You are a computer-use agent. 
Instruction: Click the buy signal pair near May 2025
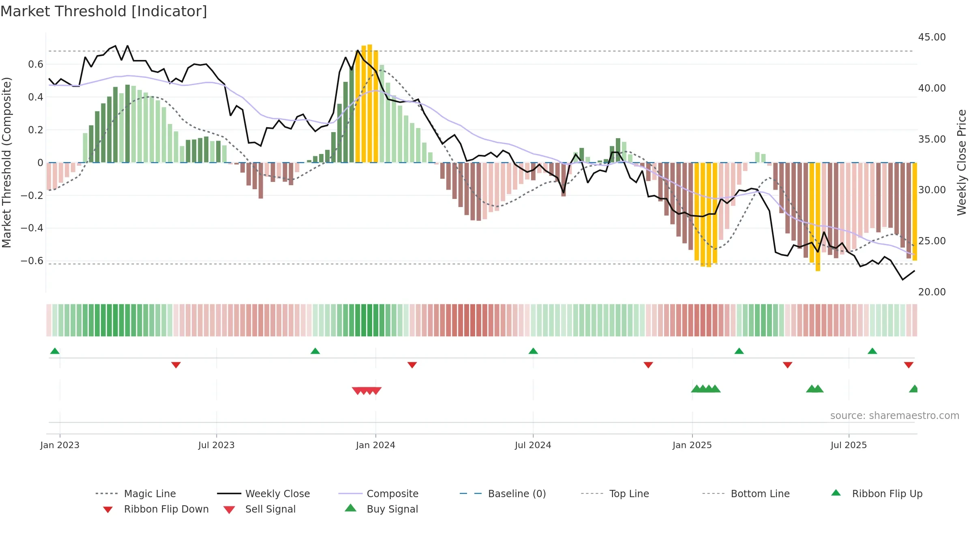pos(815,389)
